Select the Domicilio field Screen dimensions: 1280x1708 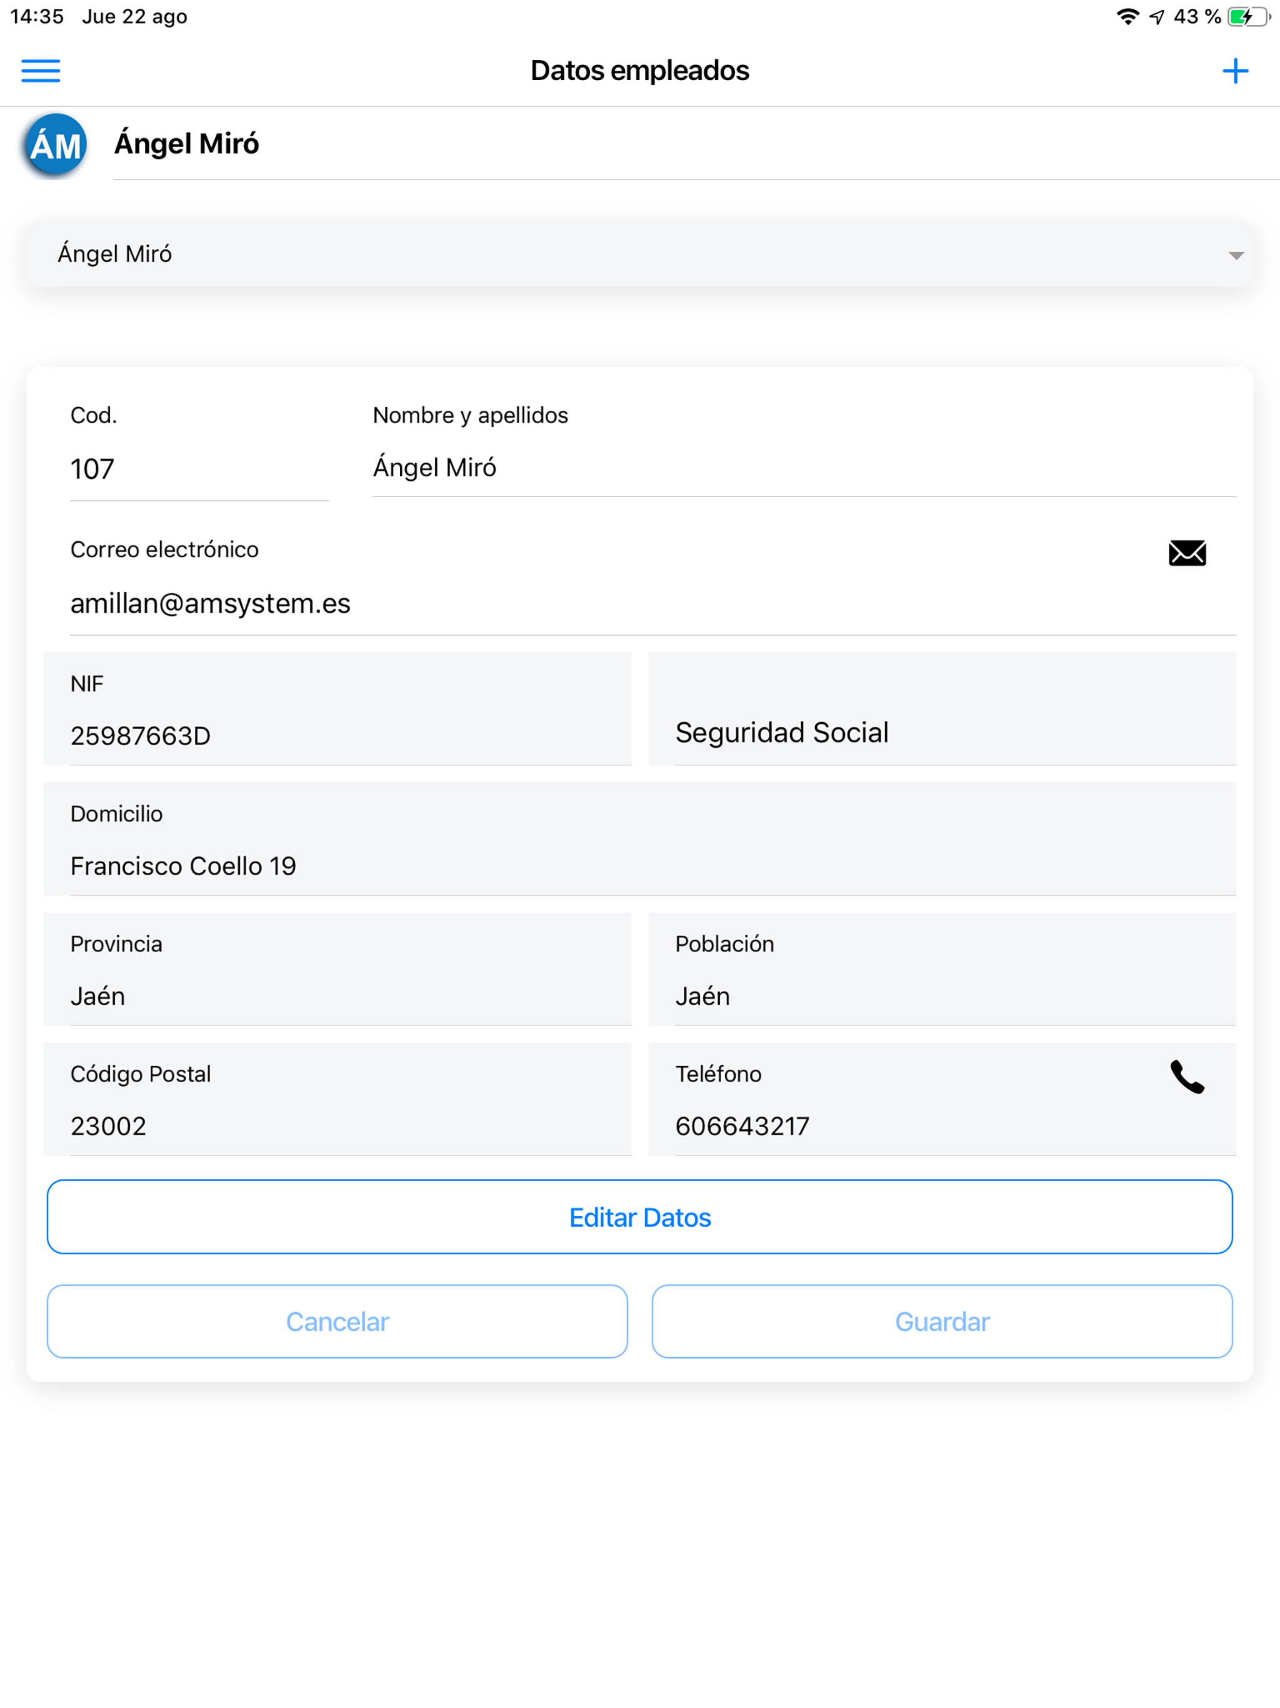click(640, 840)
